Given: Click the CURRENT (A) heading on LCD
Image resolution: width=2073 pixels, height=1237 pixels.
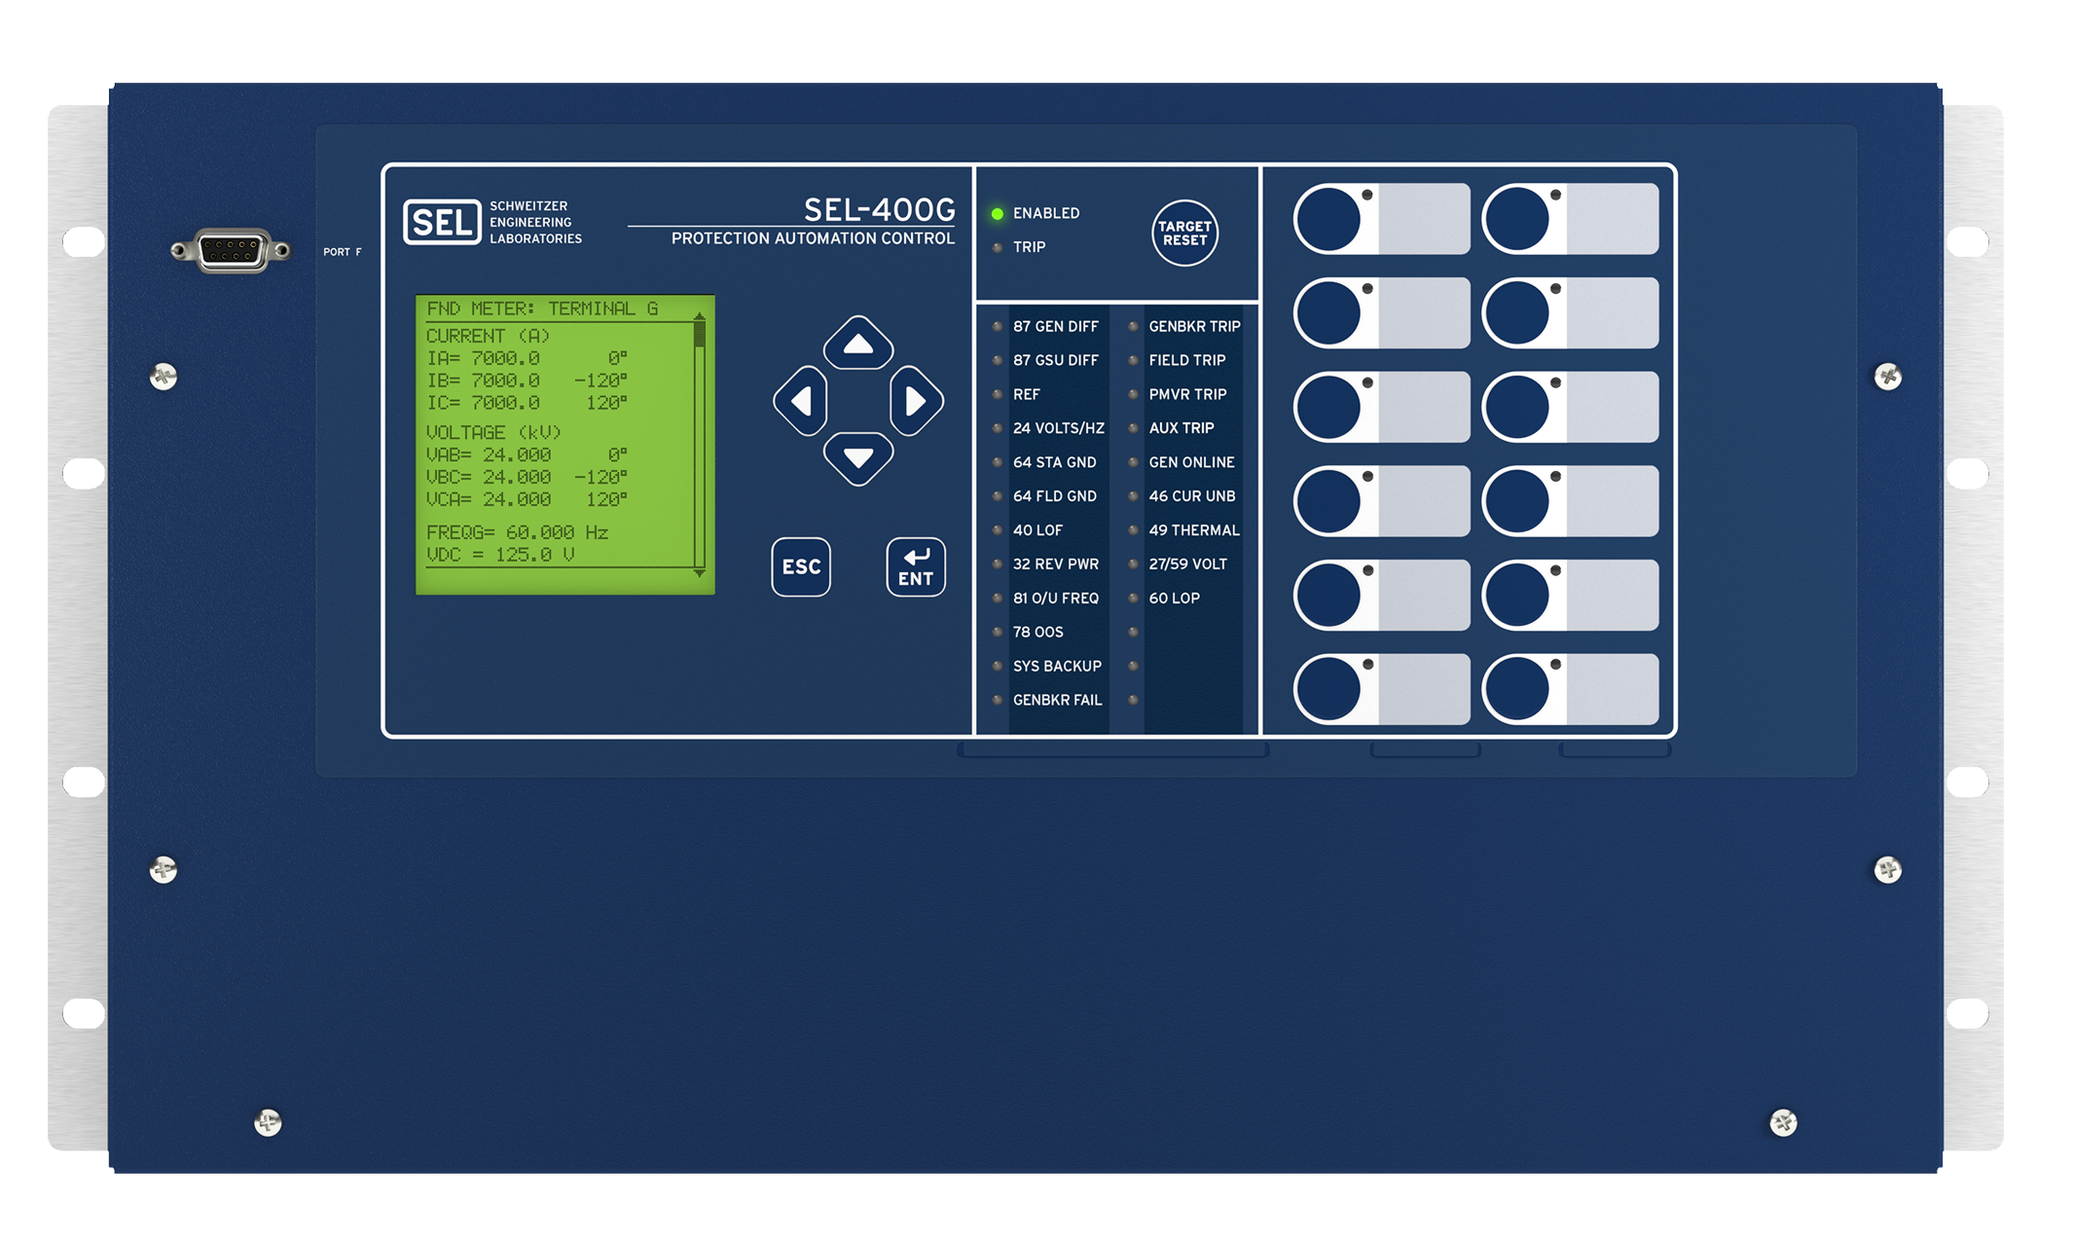Looking at the screenshot, I should pyautogui.click(x=488, y=336).
